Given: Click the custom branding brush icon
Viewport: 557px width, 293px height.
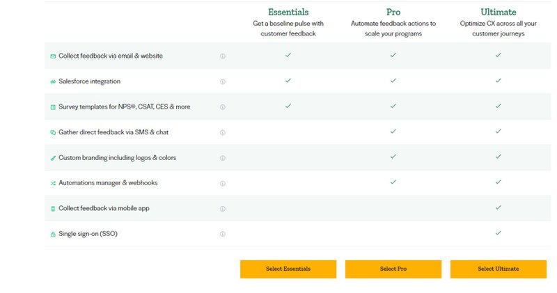Looking at the screenshot, I should (x=53, y=158).
